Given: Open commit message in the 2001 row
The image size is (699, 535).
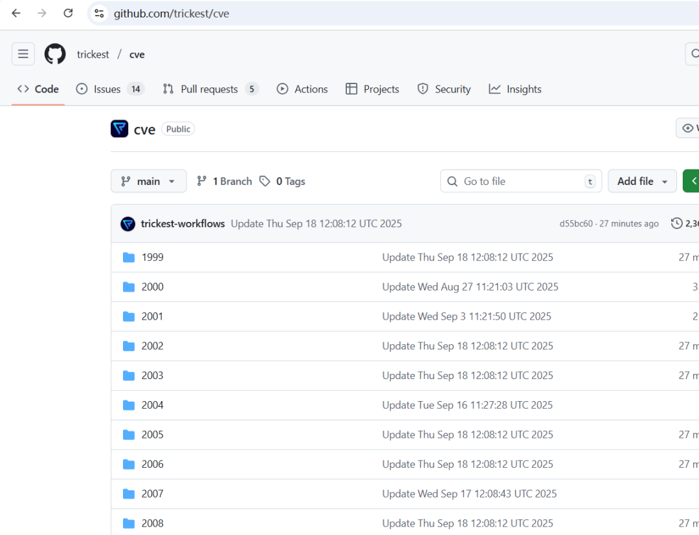Looking at the screenshot, I should click(x=466, y=316).
